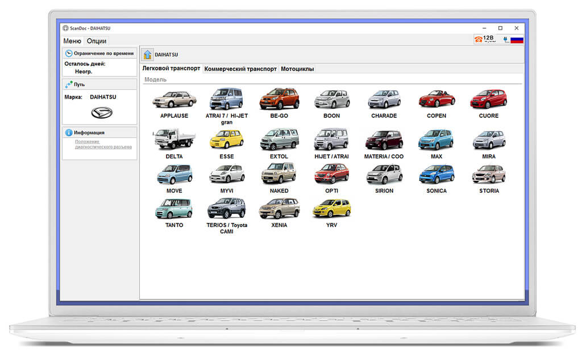Select the XENIA minivan

pos(279,209)
